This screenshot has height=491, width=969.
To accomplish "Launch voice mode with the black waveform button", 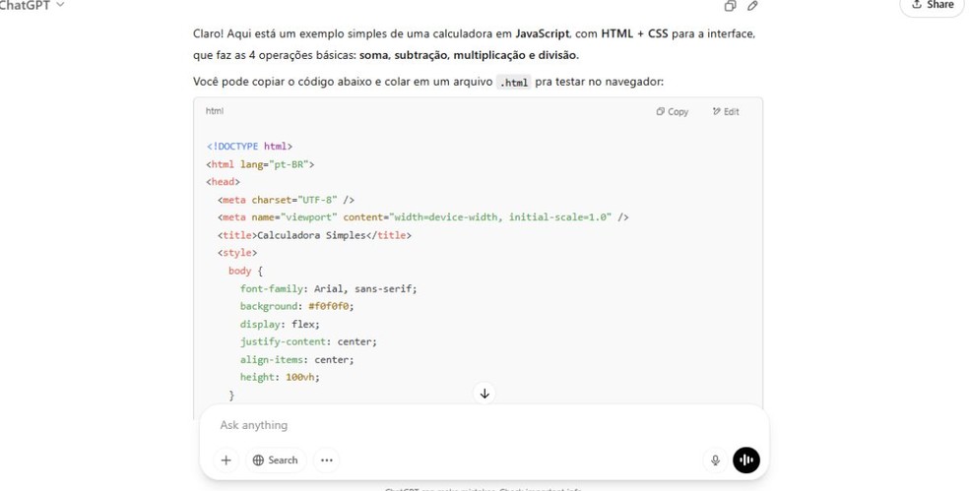I will (746, 460).
